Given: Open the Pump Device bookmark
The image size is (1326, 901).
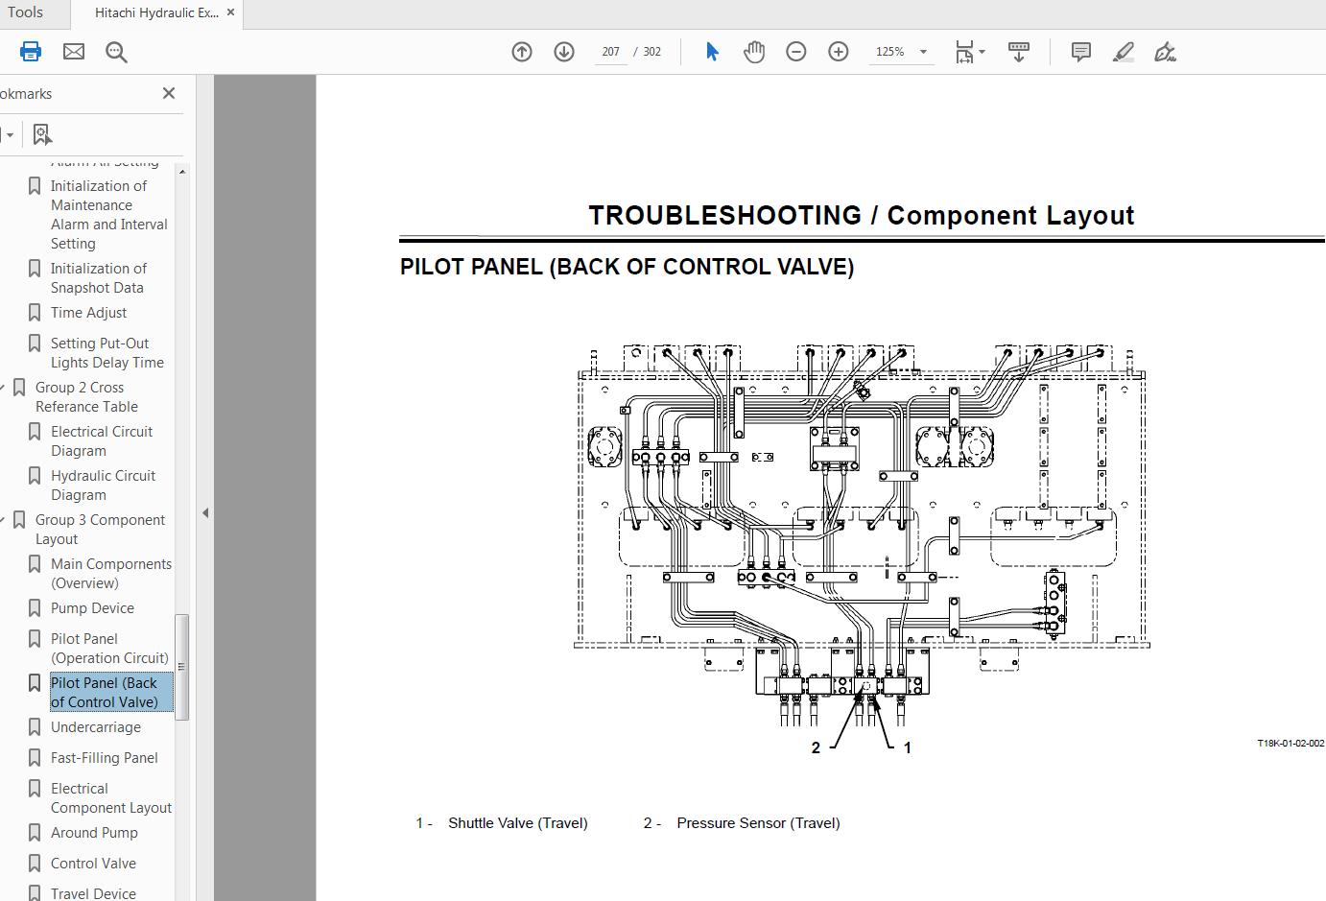Looking at the screenshot, I should pos(92,607).
